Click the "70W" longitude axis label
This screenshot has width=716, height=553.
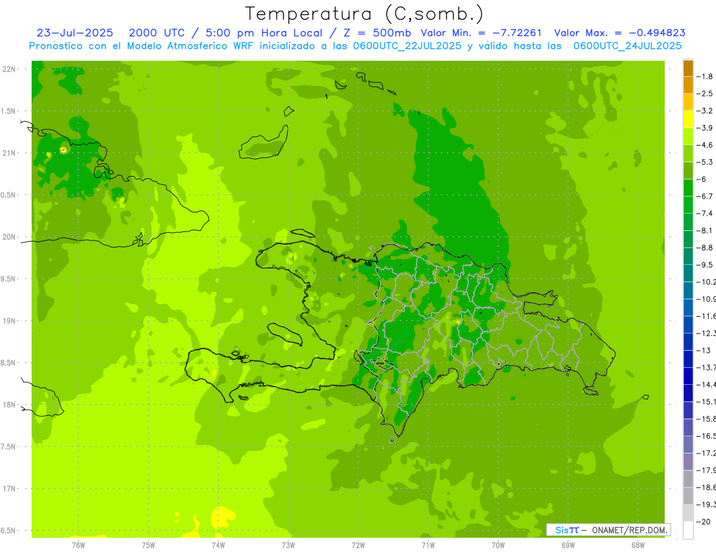[x=498, y=545]
